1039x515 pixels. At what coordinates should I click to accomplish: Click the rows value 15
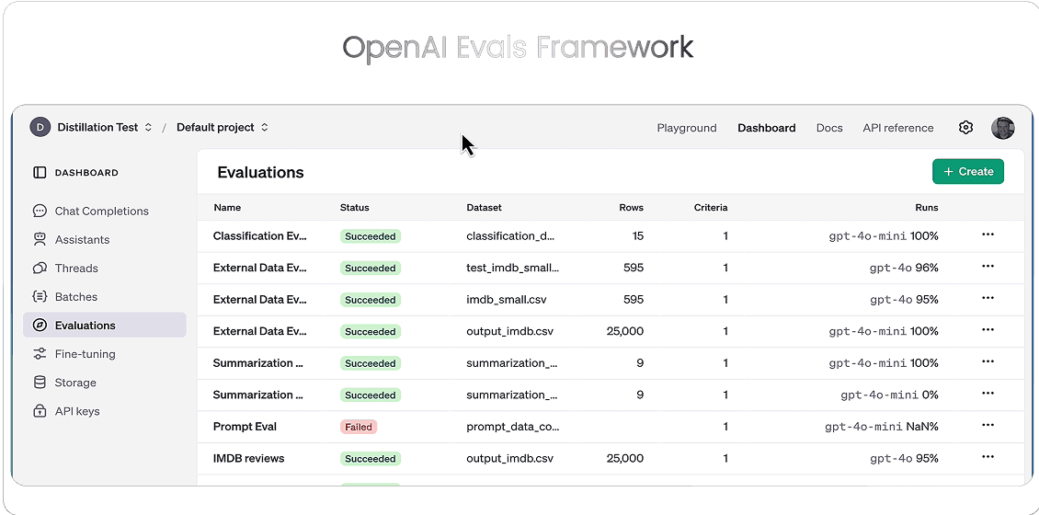coord(637,236)
